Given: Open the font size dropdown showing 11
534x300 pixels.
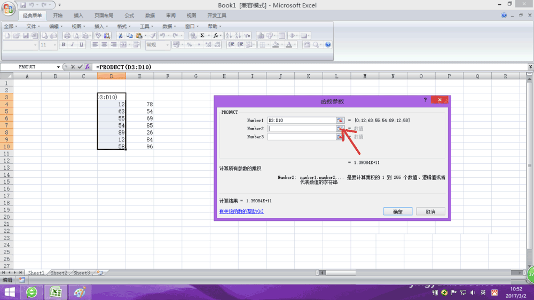Looking at the screenshot, I should pyautogui.click(x=54, y=45).
